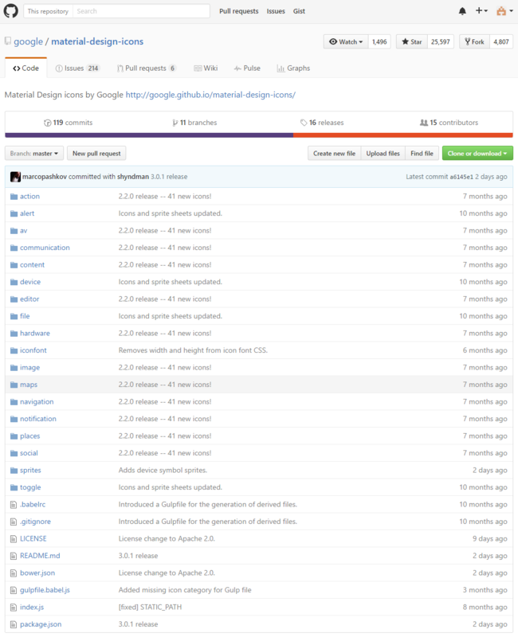Click the iconfont folder icon
Screen dimensions: 518x637
pyautogui.click(x=14, y=350)
